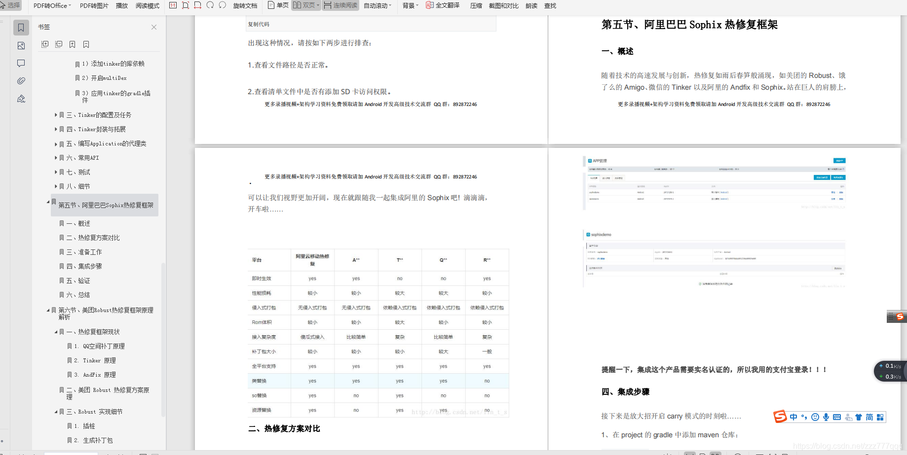
Task: Click the bookmarks panel vertical scrollbar
Action: point(163,340)
